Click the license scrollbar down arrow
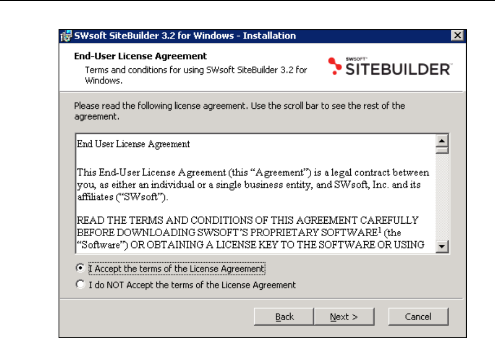Screen dimensions: 495x338 [x=442, y=246]
